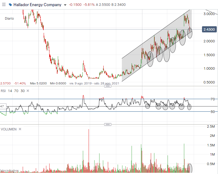Click the RSI lower level value 30
Screen dimensions: 218x174
click(23, 91)
